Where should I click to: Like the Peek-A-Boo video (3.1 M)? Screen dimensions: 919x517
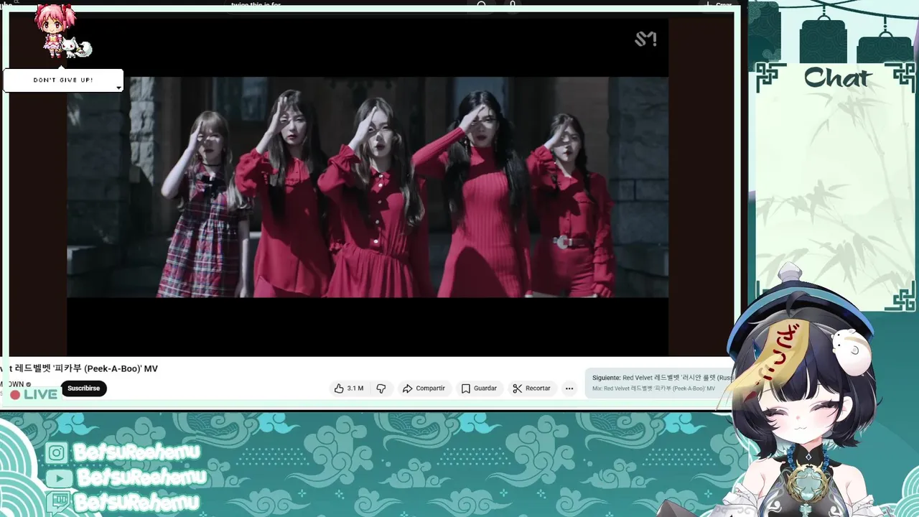[x=349, y=388]
